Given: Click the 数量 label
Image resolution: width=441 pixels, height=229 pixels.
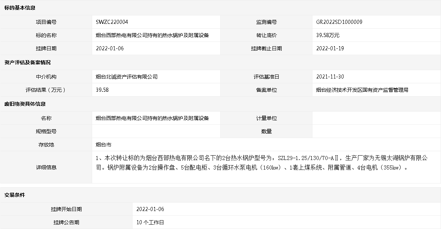Looking at the screenshot, I should (267, 131).
